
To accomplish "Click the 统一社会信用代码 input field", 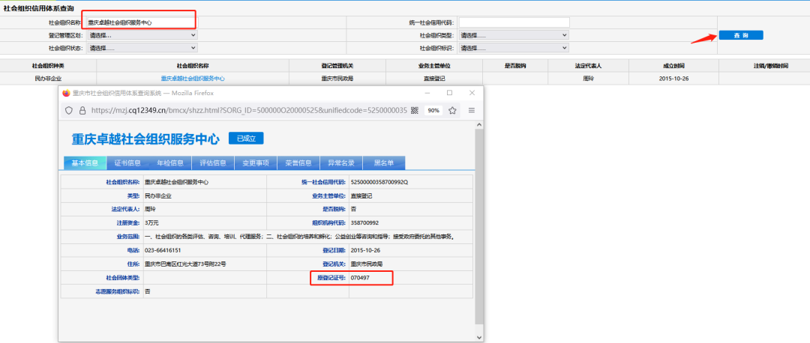I will [514, 22].
